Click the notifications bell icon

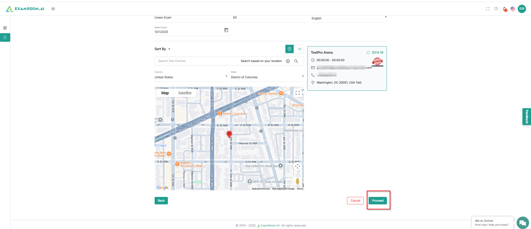click(504, 9)
